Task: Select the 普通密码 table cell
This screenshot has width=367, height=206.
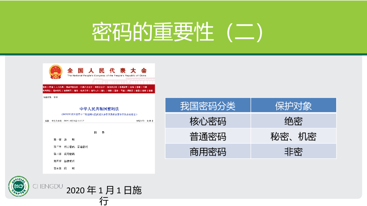Action: coord(208,136)
